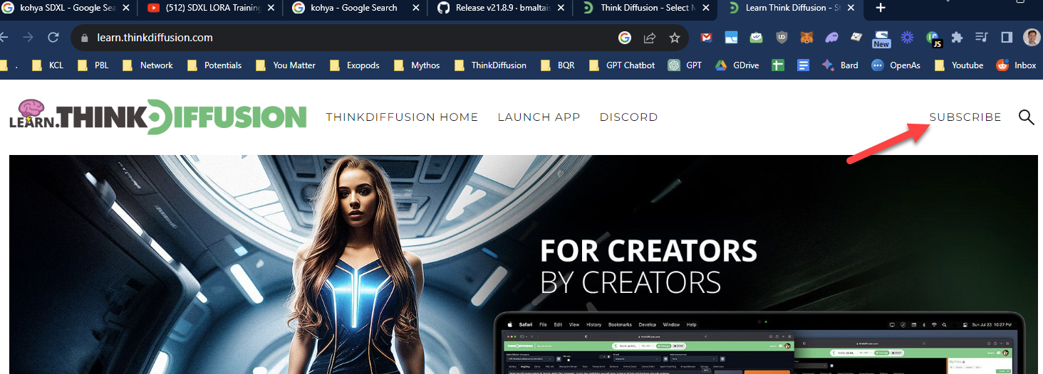The height and width of the screenshot is (374, 1043).
Task: Open the GPT bookmark
Action: click(684, 65)
